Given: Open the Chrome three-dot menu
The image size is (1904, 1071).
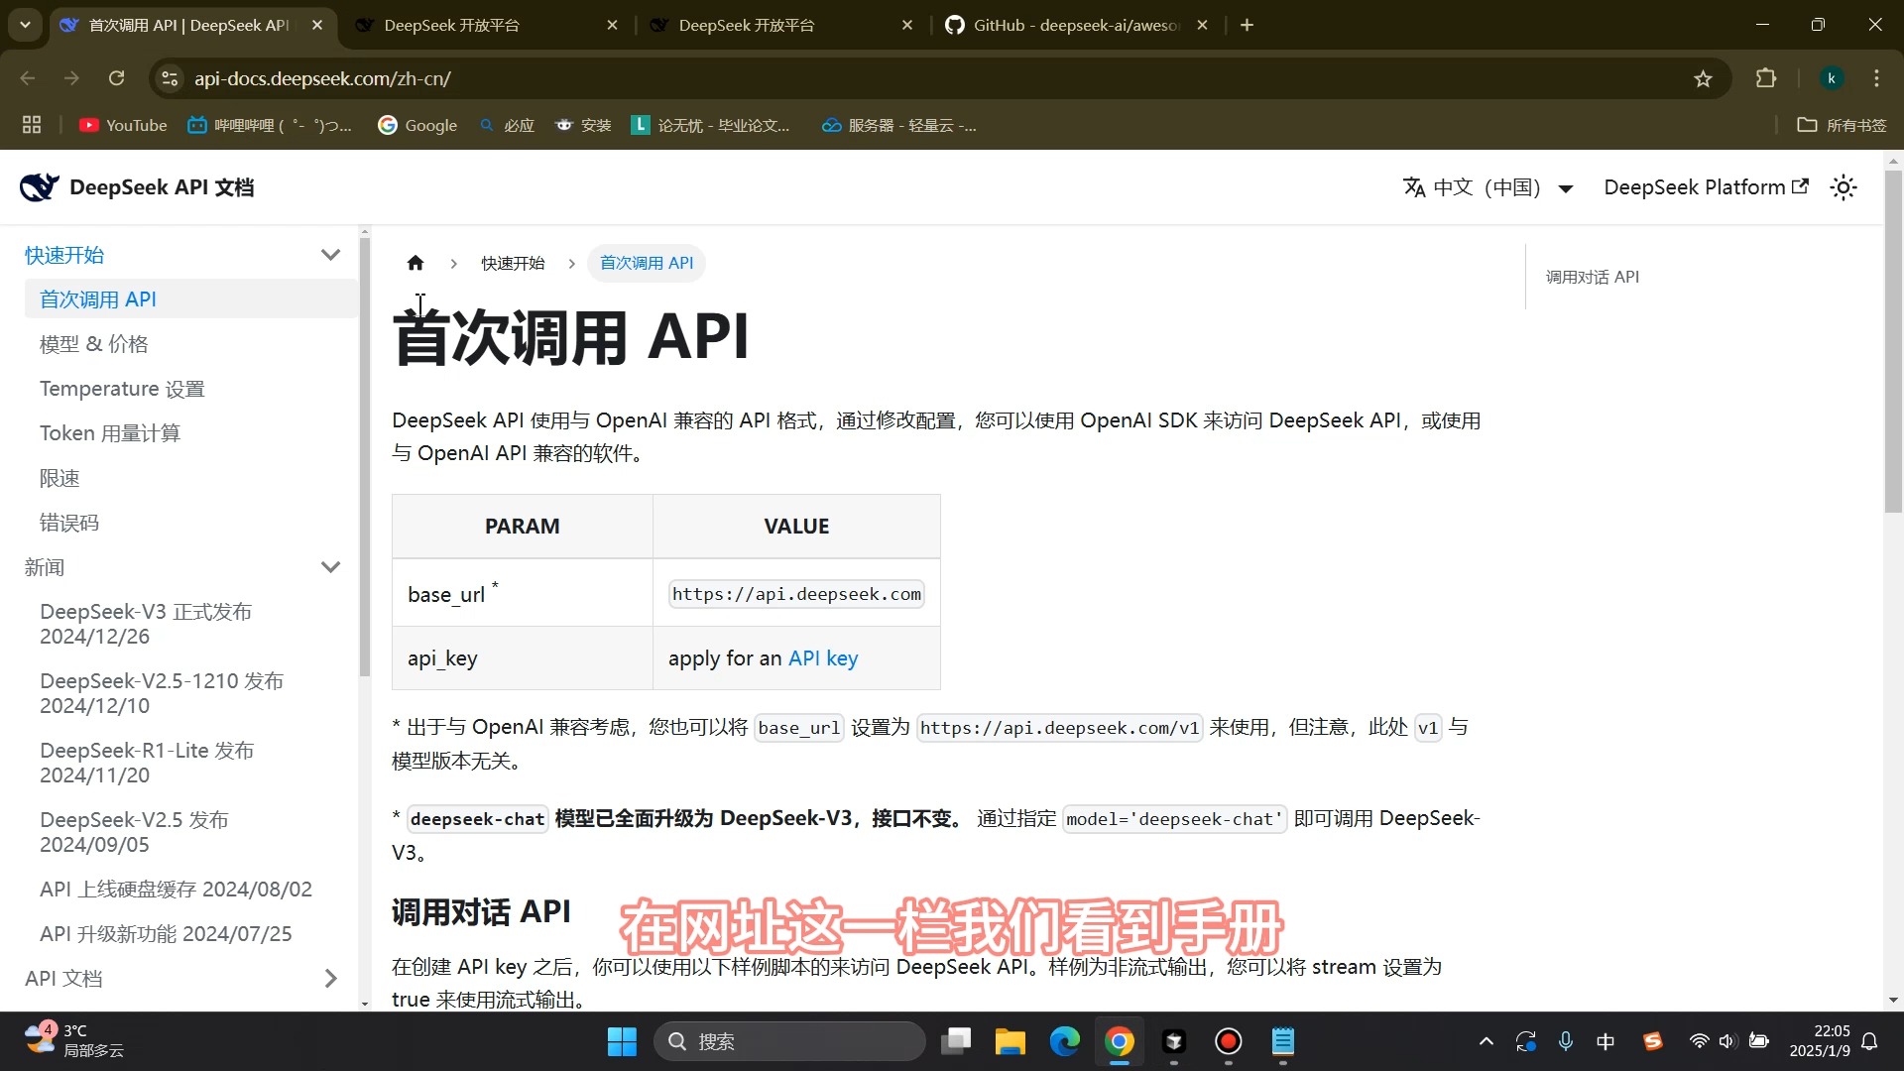Looking at the screenshot, I should point(1876,78).
